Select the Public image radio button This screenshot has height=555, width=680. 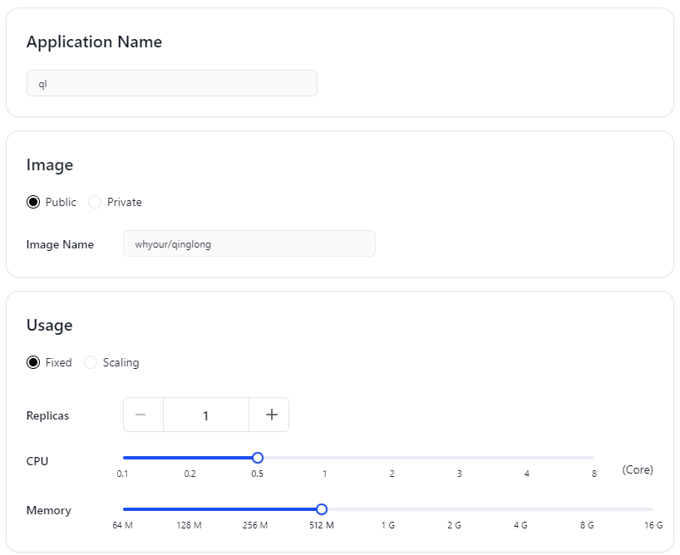[33, 202]
